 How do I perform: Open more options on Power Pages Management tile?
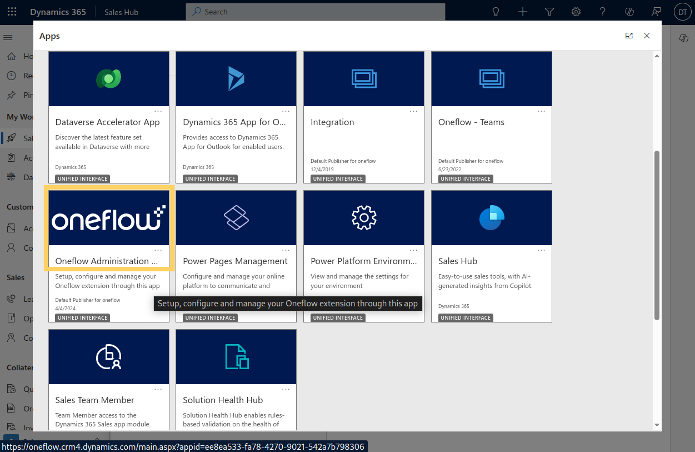click(286, 249)
